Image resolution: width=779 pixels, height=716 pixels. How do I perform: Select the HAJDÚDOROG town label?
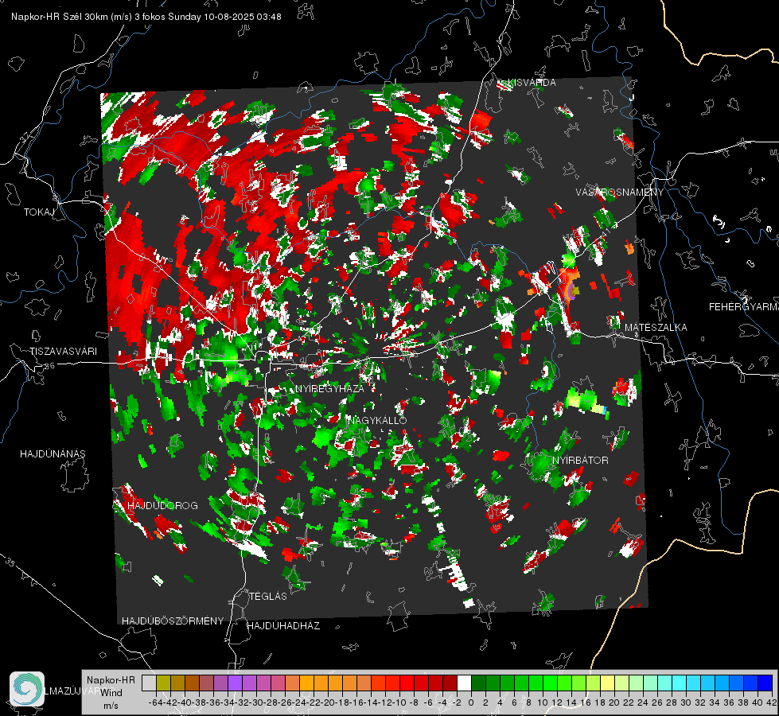pyautogui.click(x=162, y=506)
